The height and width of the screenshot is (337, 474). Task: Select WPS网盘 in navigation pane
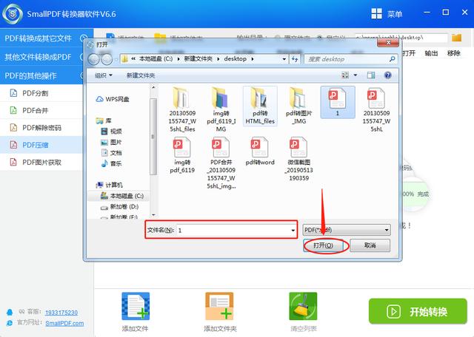(113, 99)
